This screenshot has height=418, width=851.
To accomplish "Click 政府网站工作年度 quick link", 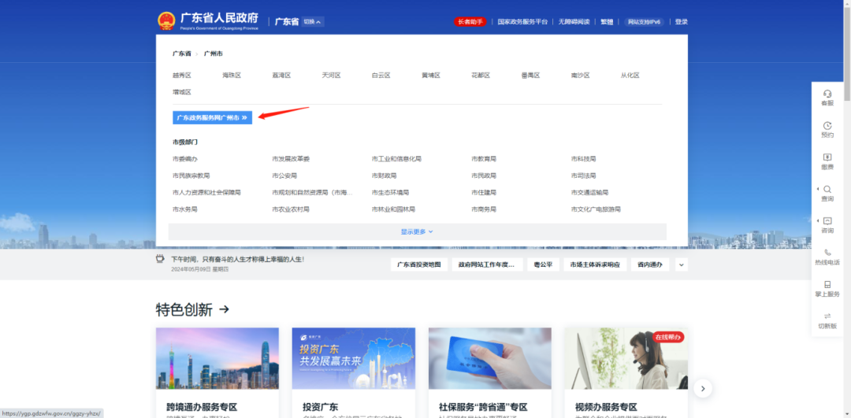I will [488, 264].
